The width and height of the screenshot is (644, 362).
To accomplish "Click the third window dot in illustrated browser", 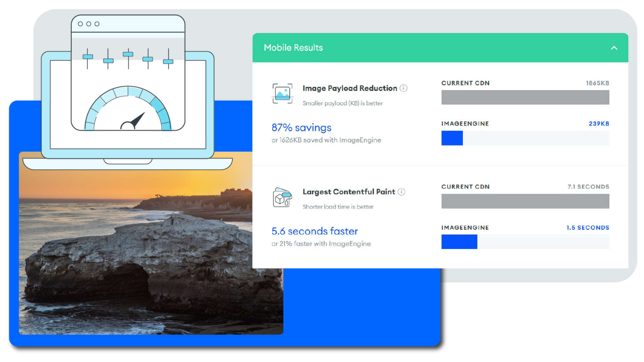I will pyautogui.click(x=97, y=24).
